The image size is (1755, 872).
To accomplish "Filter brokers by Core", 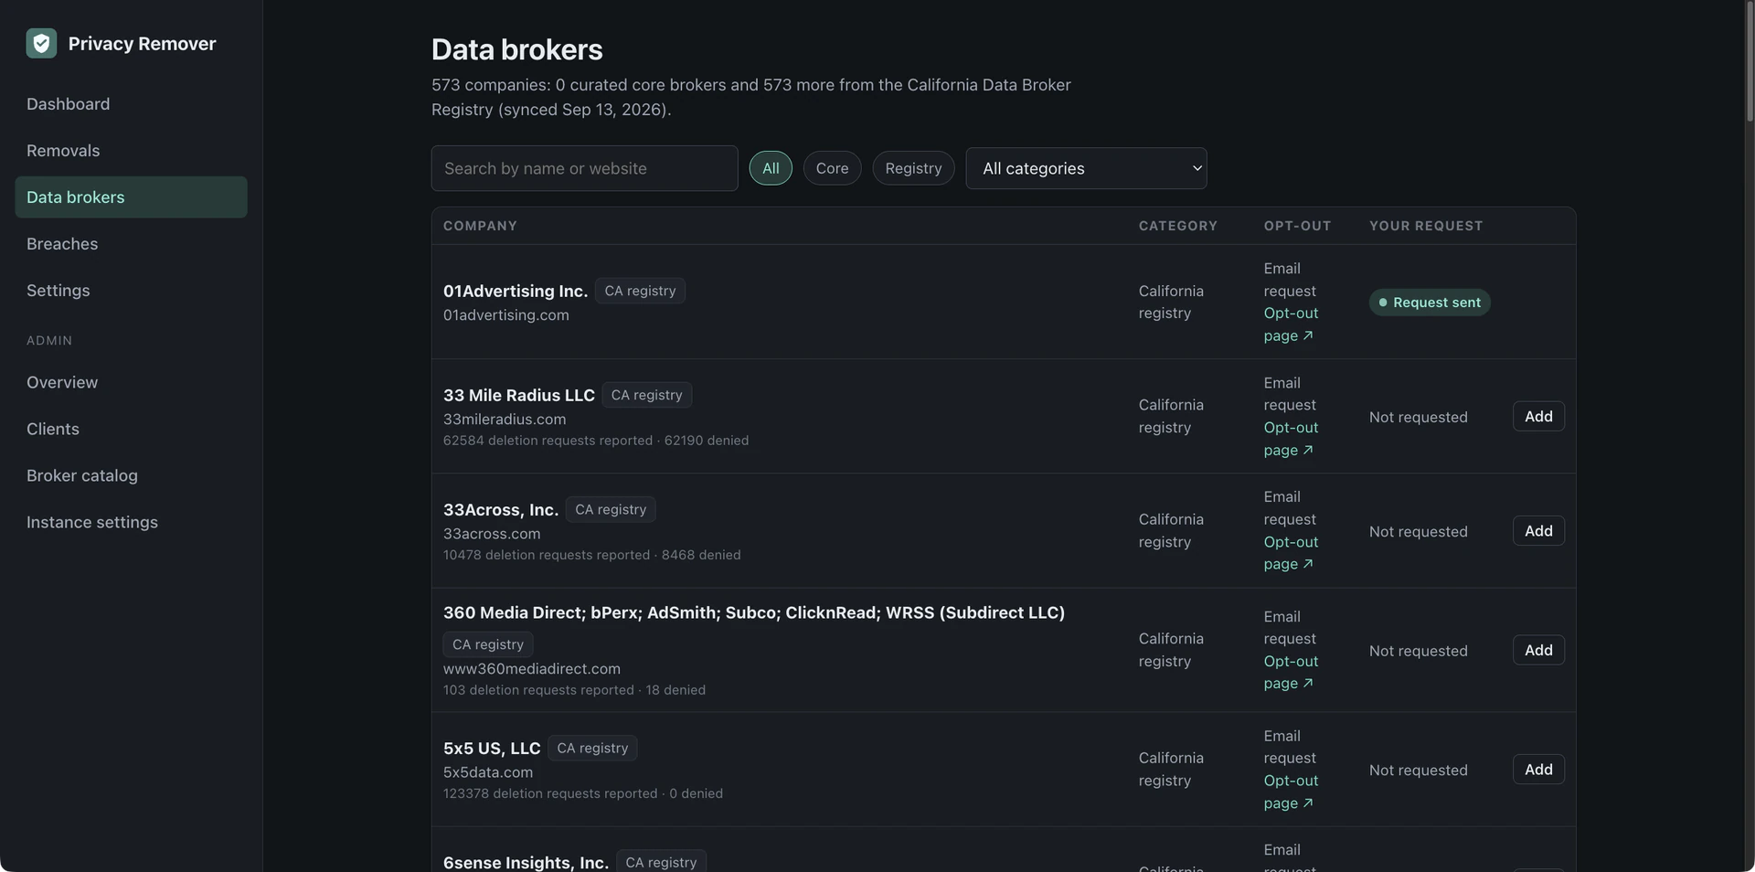I will [832, 168].
